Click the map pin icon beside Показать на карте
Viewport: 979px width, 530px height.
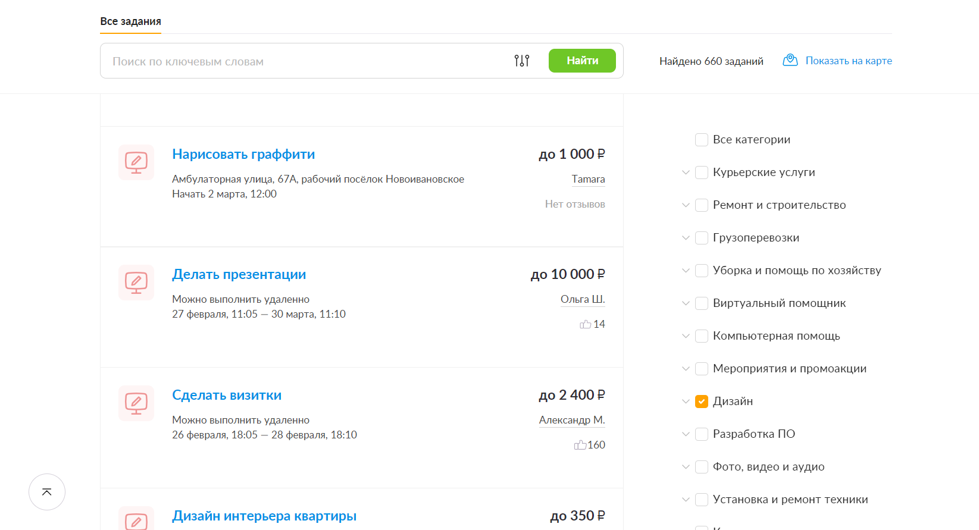pos(790,60)
